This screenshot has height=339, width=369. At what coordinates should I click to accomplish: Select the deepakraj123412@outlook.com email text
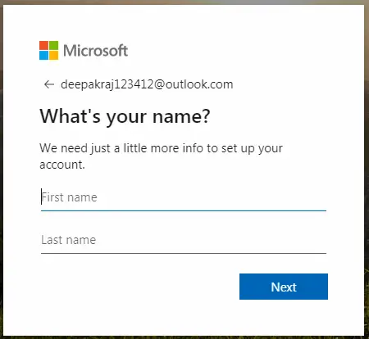[147, 84]
